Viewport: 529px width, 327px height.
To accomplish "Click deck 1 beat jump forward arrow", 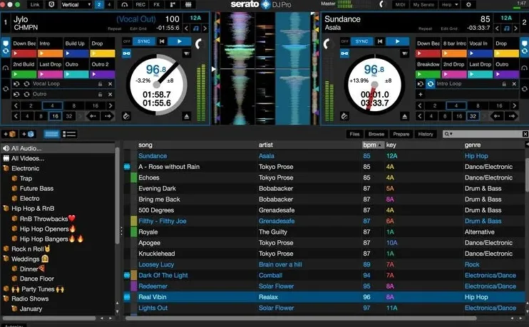I will click(108, 116).
